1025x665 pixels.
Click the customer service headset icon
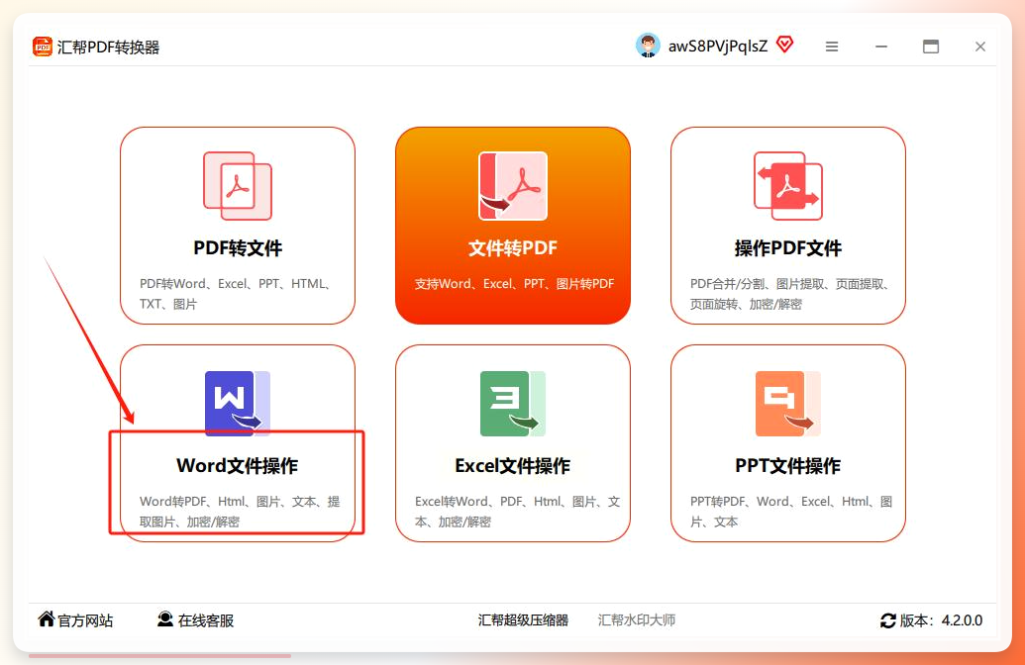point(165,618)
